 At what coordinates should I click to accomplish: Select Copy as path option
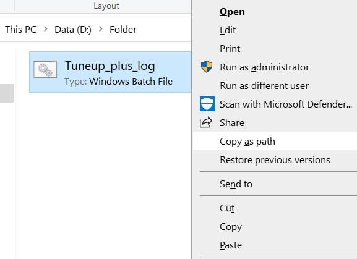247,142
